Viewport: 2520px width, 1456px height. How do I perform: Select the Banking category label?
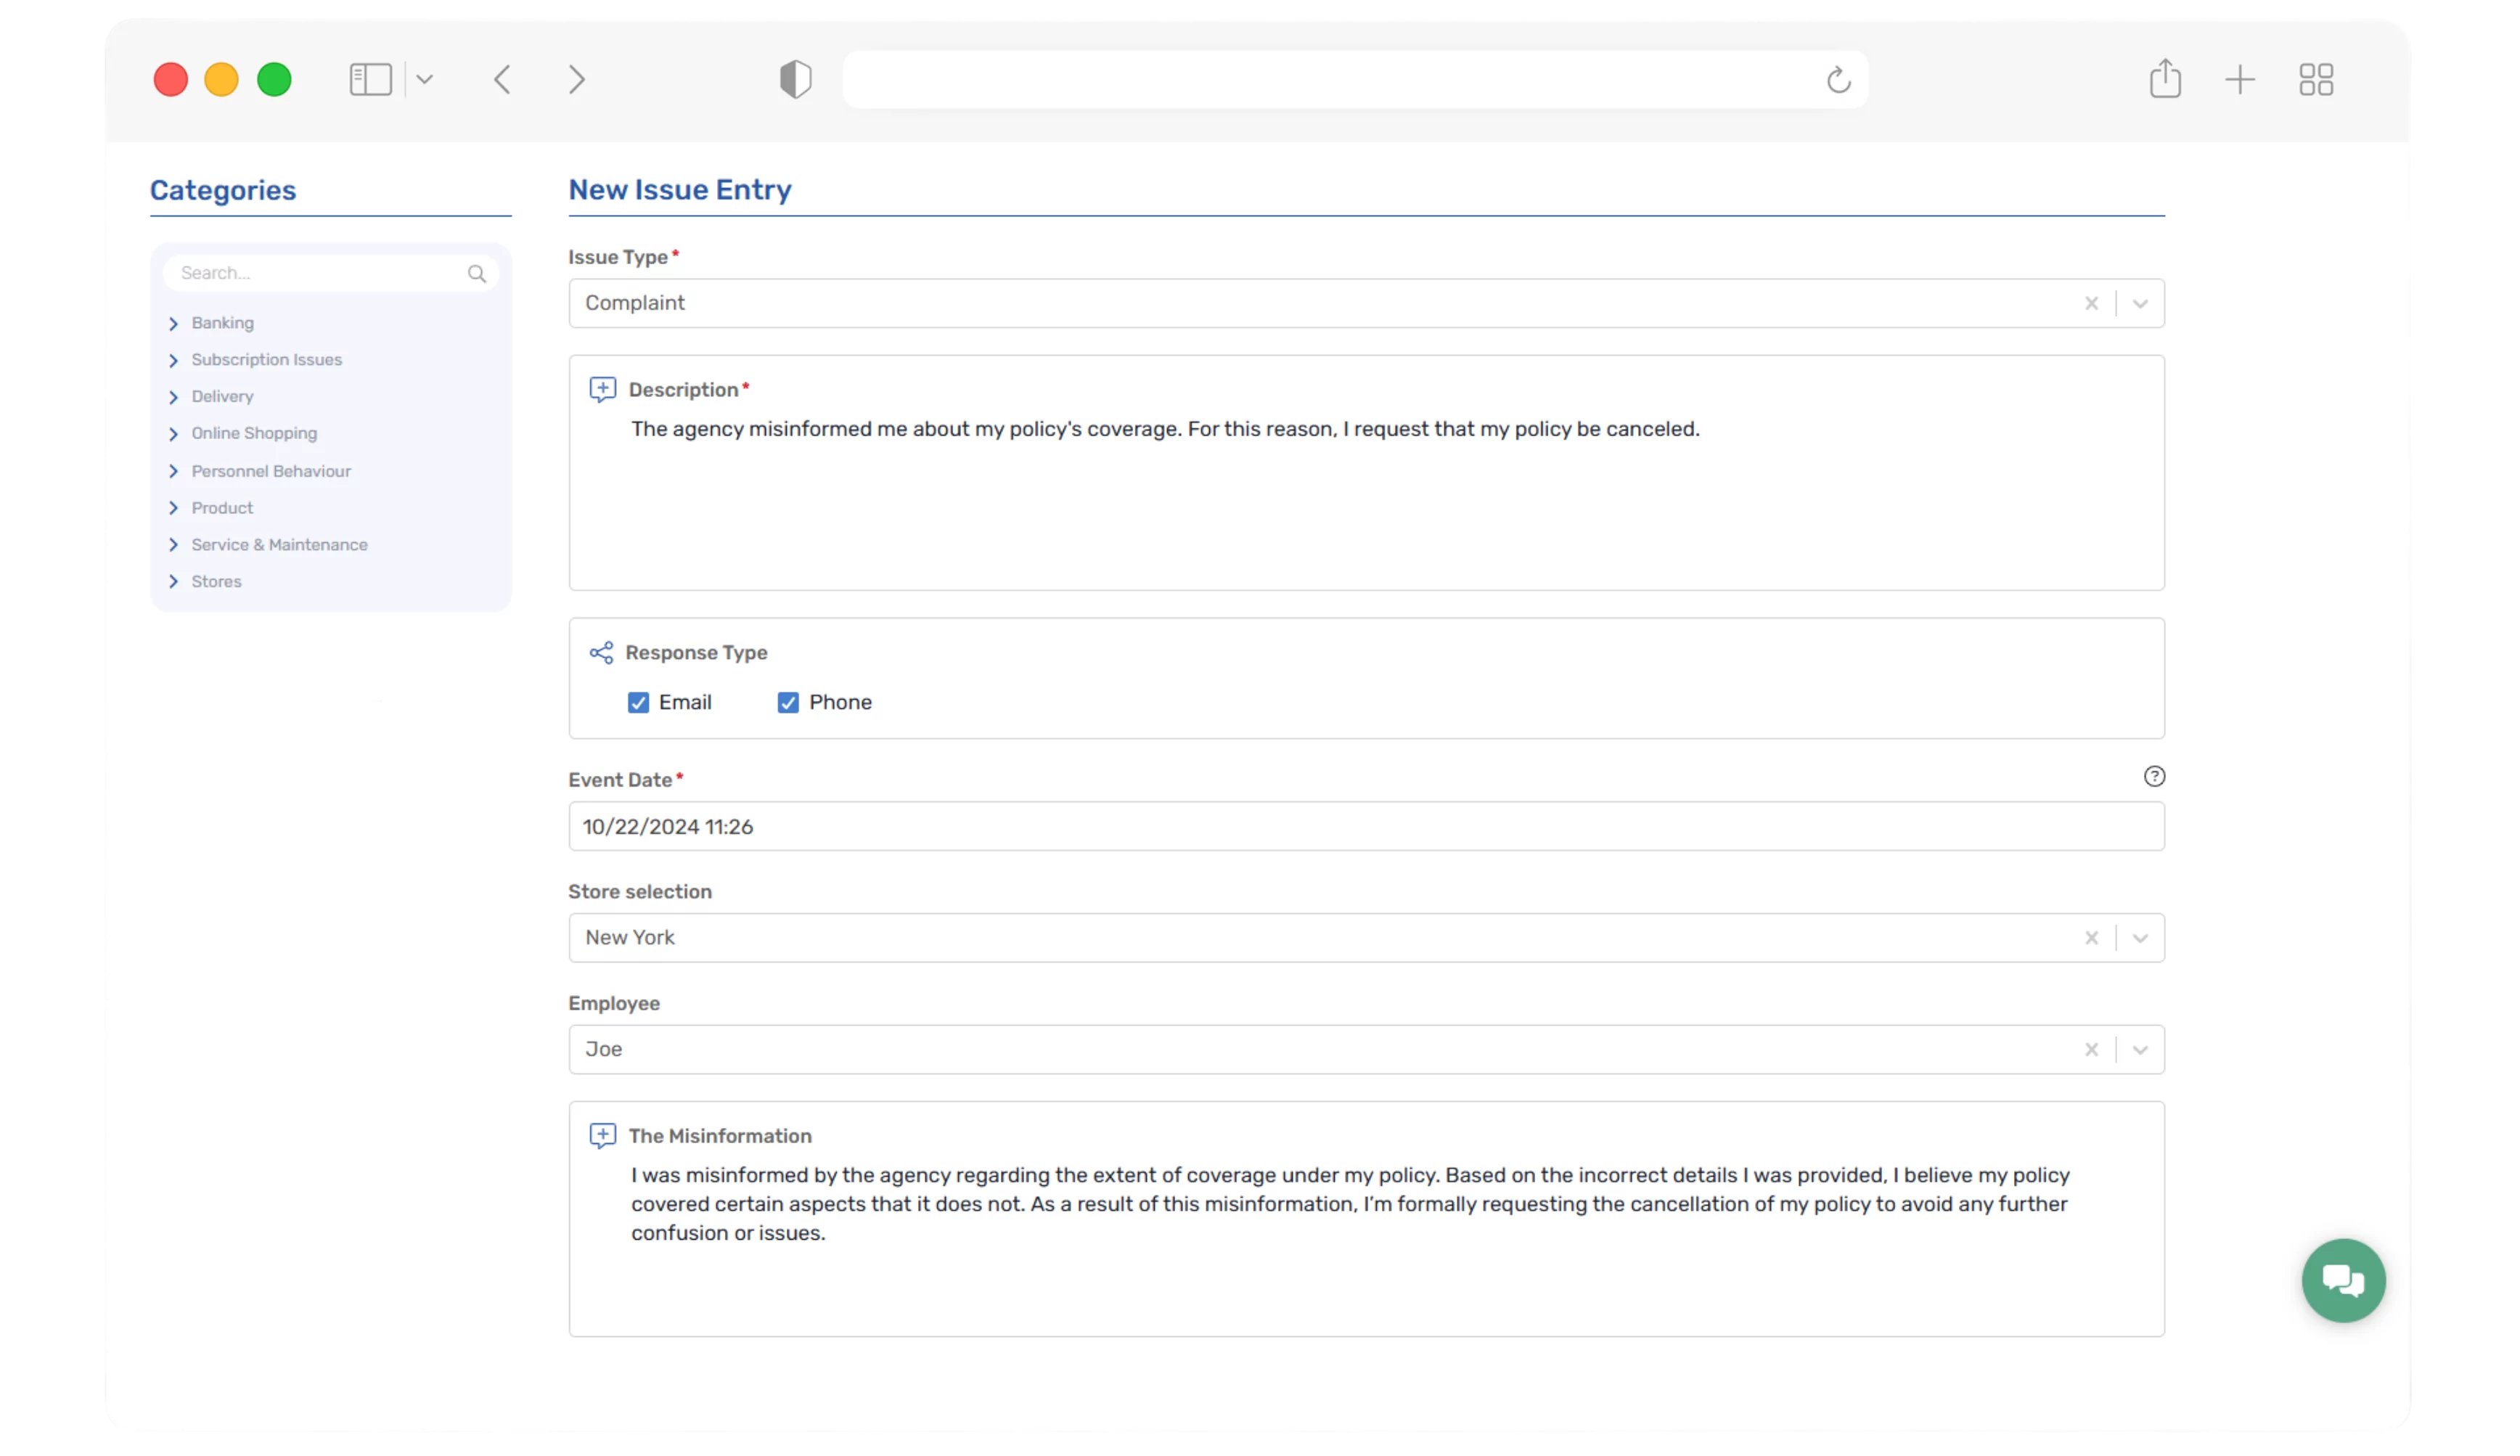(x=222, y=323)
